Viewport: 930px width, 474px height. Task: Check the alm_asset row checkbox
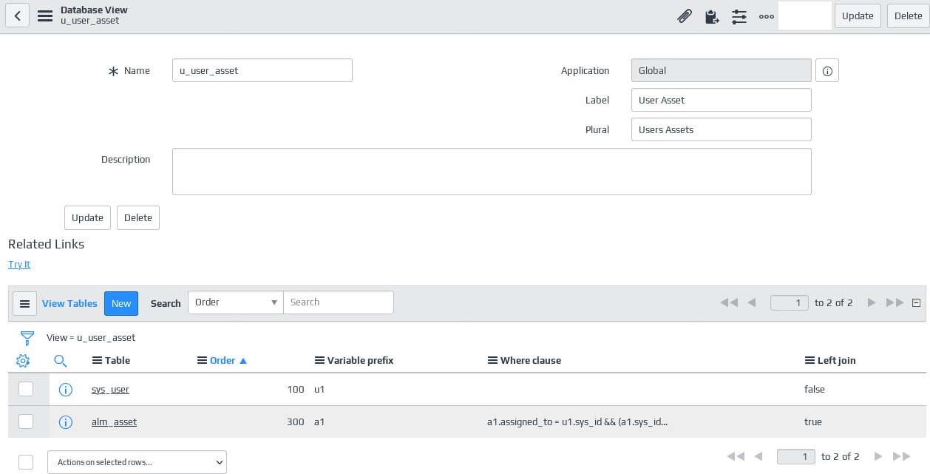26,421
